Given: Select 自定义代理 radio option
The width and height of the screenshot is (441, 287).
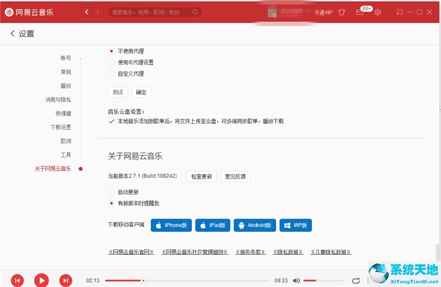Looking at the screenshot, I should click(x=111, y=74).
